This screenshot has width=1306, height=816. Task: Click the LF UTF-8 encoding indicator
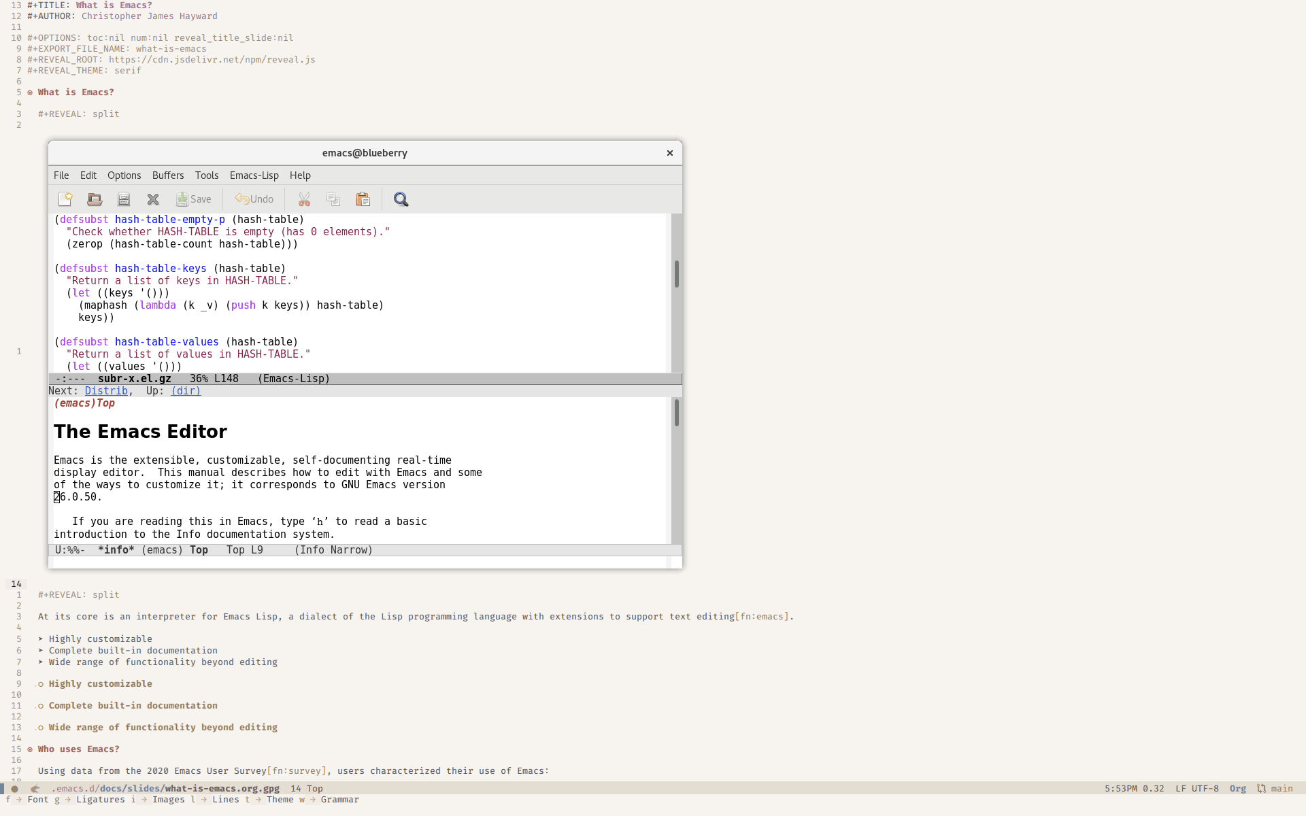pyautogui.click(x=1199, y=788)
